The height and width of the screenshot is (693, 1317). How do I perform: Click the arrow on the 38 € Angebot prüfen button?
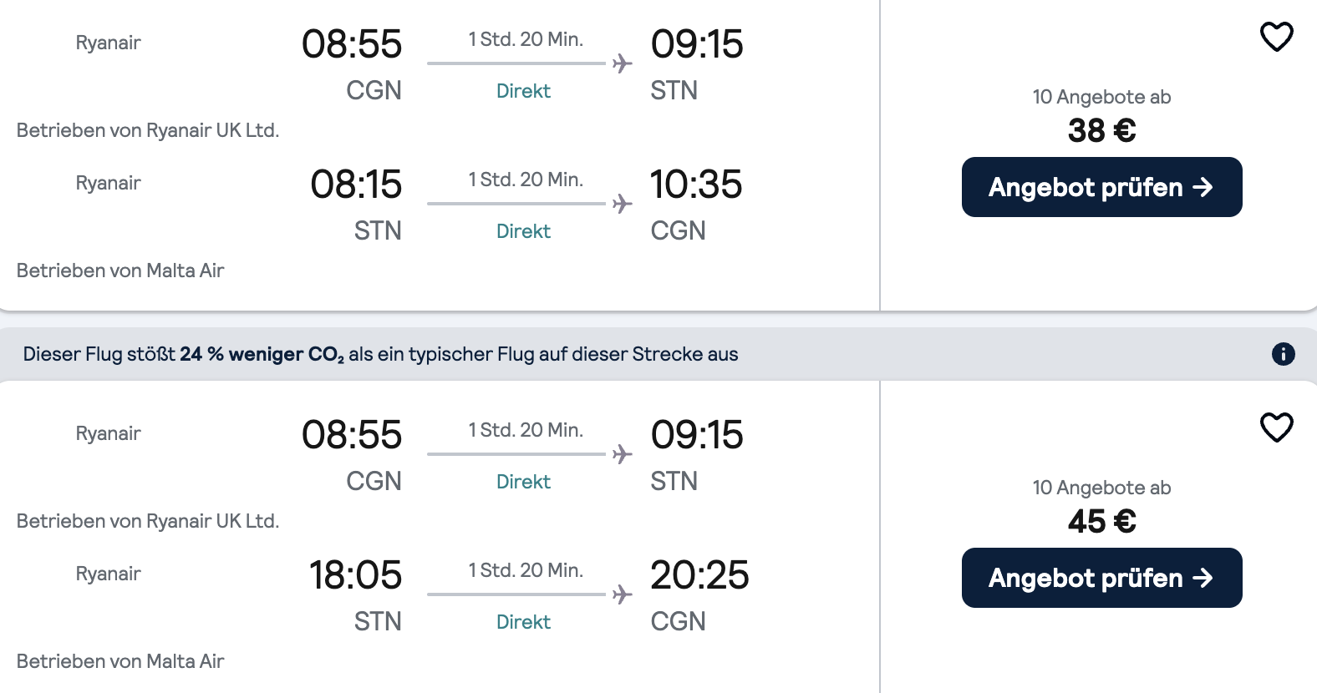pos(1203,187)
